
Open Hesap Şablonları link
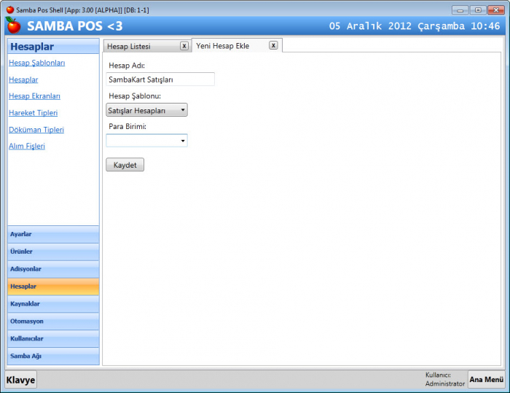37,63
